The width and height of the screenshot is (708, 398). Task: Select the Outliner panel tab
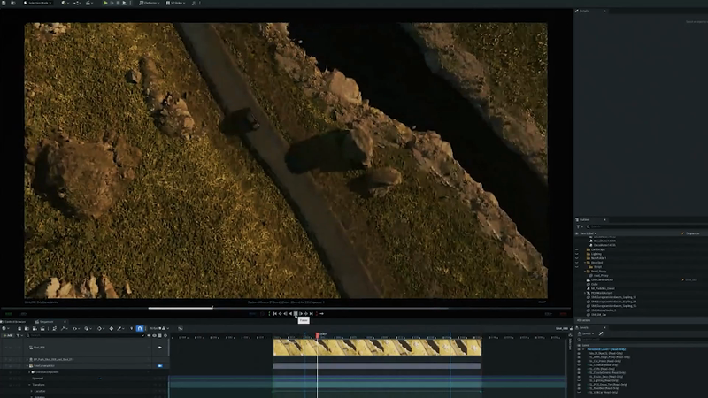[x=586, y=219]
